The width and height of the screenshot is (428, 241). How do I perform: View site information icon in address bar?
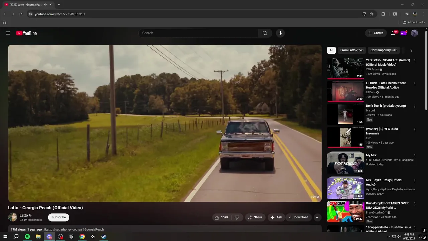[x=30, y=14]
